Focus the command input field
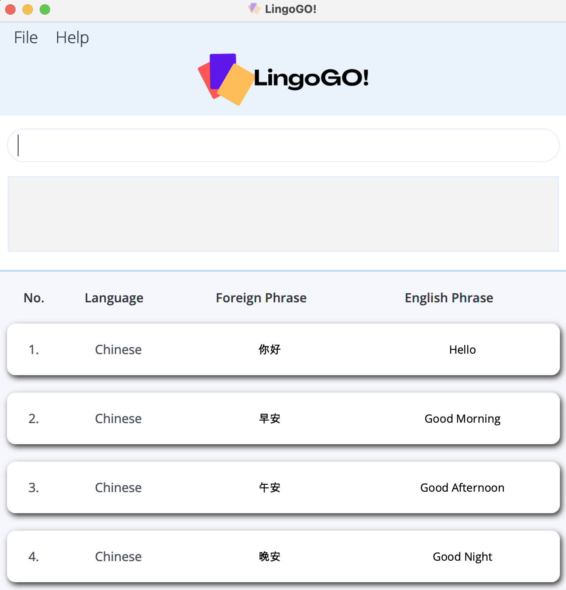This screenshot has width=566, height=590. point(283,145)
